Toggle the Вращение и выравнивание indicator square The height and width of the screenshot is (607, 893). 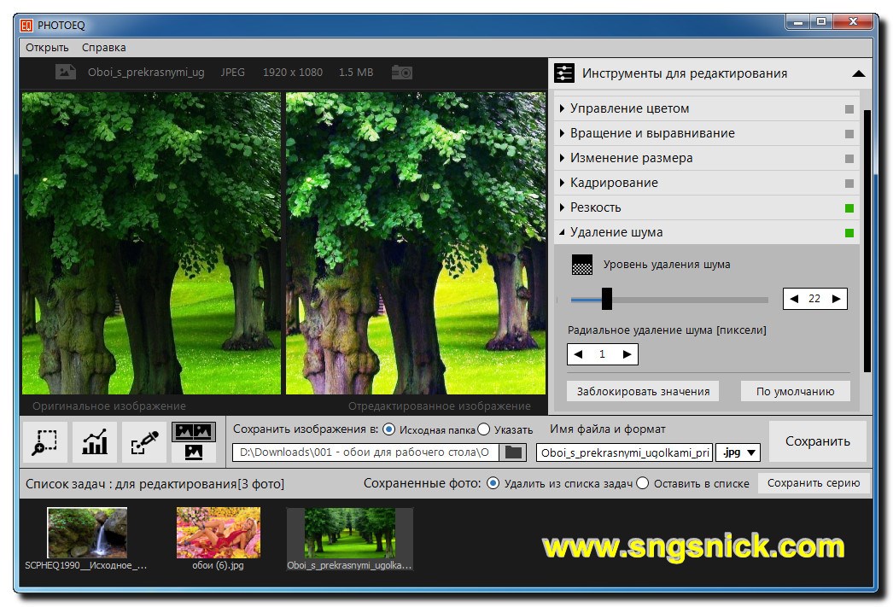pyautogui.click(x=849, y=134)
